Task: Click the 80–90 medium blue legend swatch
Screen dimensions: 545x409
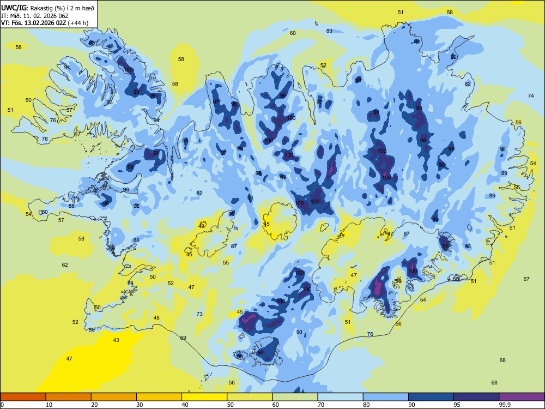Action: tap(385, 397)
